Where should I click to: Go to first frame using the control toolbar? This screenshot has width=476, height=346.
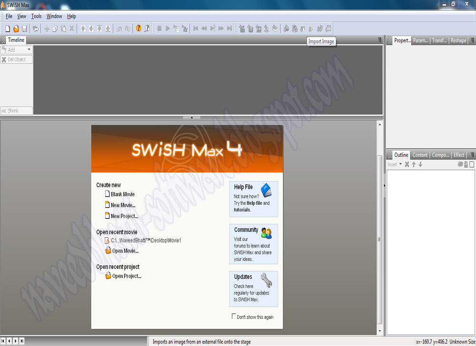coord(196,29)
